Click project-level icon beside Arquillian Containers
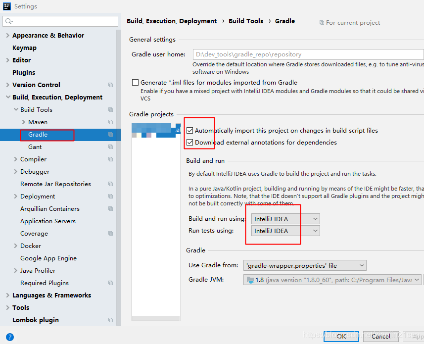The width and height of the screenshot is (424, 344). (111, 208)
